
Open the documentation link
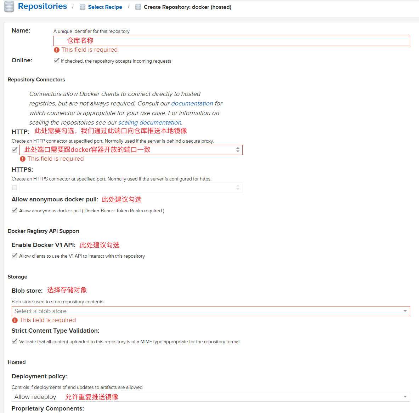click(192, 103)
